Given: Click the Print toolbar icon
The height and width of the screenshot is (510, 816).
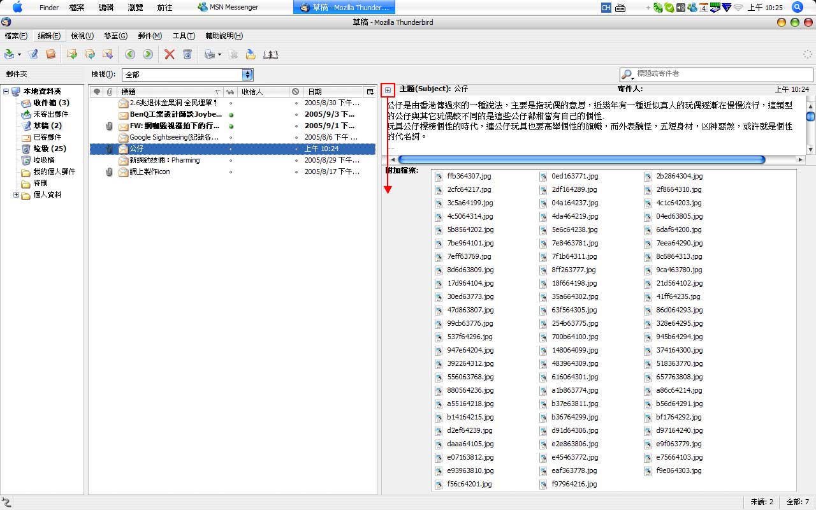Looking at the screenshot, I should 209,54.
